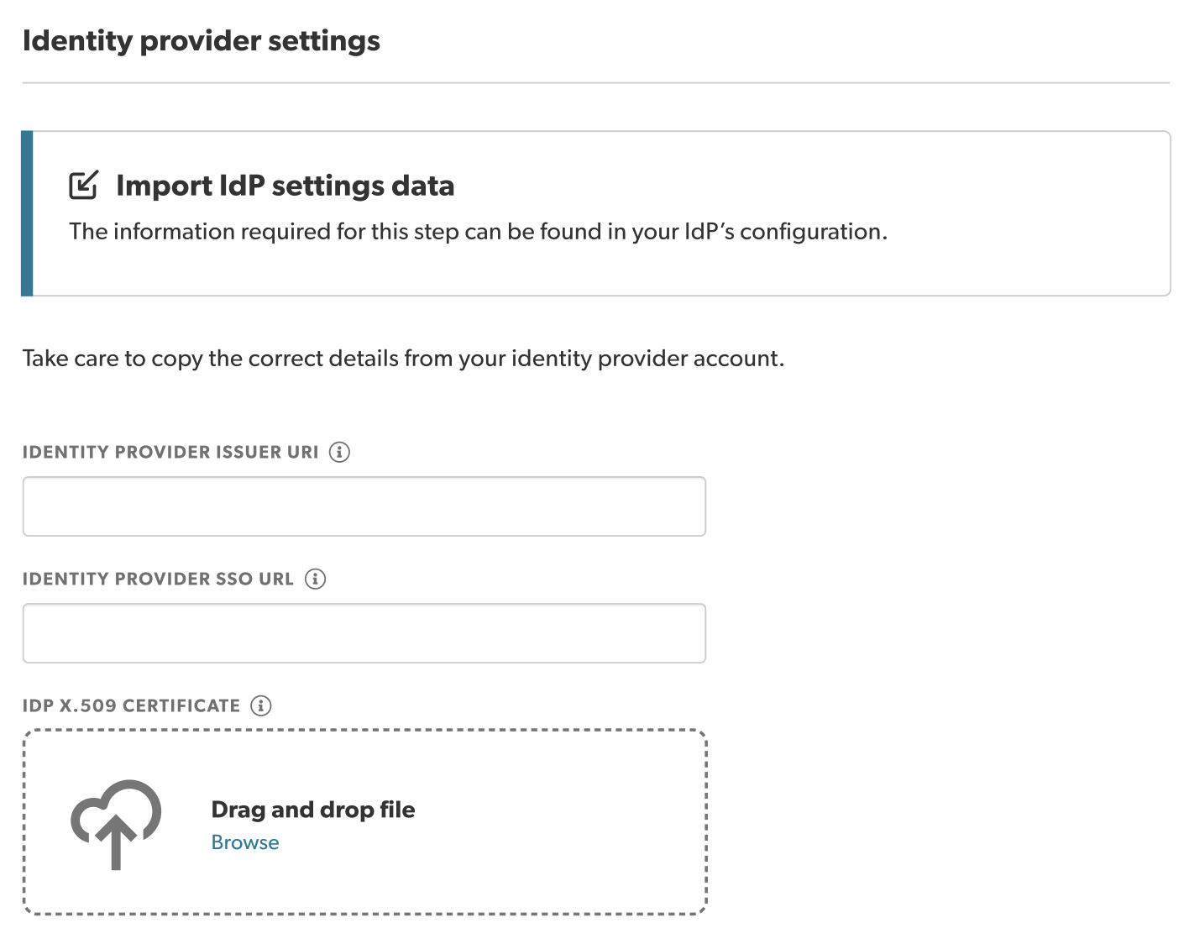Focus the Identity Provider SSO URL field
The width and height of the screenshot is (1189, 949).
click(364, 633)
